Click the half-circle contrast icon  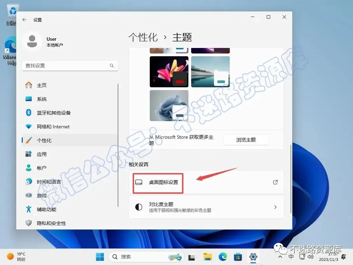(x=139, y=207)
